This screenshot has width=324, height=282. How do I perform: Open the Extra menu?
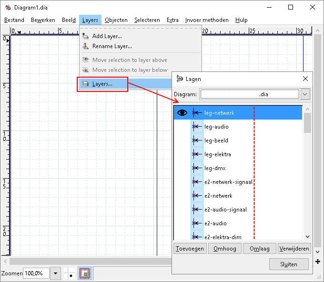coord(172,20)
